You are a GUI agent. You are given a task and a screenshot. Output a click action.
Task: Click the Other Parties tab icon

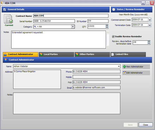(x=77, y=54)
